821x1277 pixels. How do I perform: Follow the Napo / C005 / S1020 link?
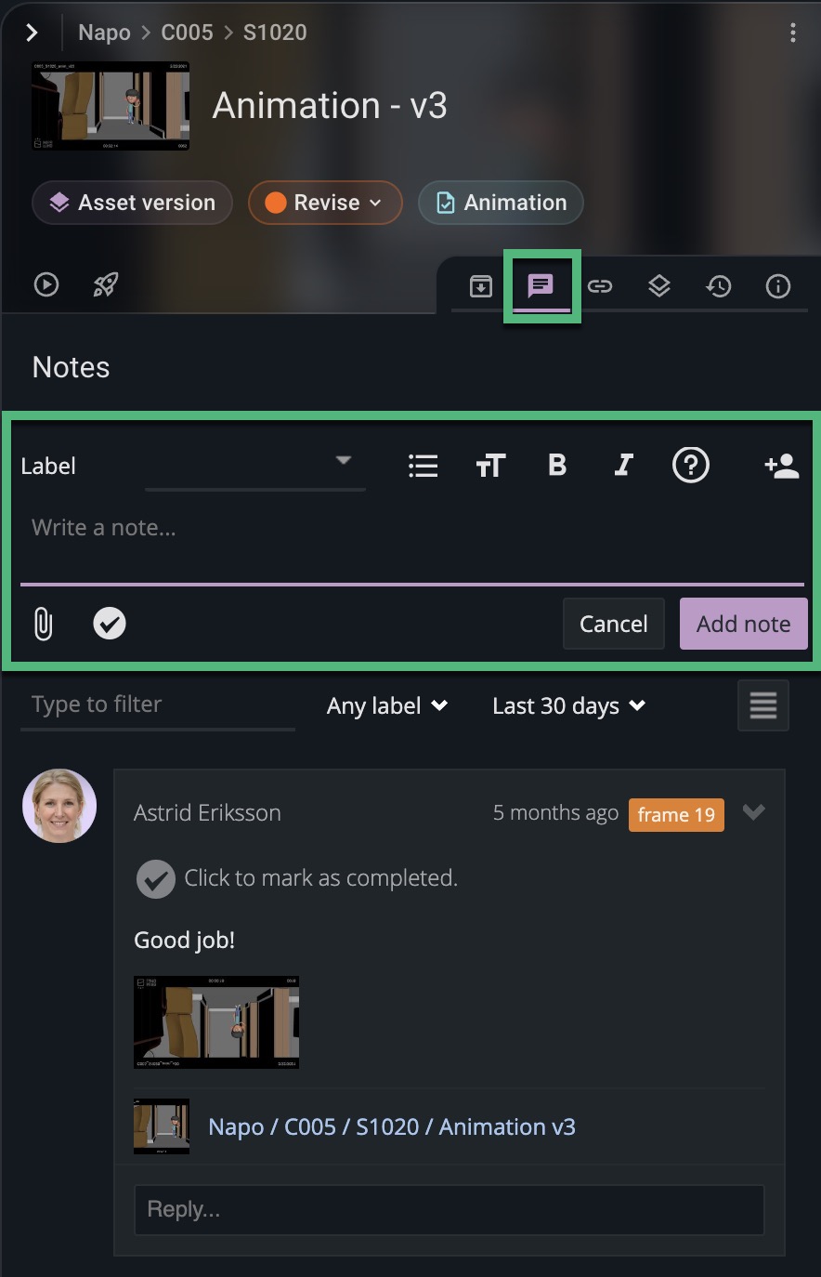pyautogui.click(x=392, y=1126)
